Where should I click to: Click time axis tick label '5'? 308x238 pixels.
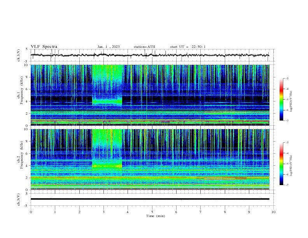click(152, 212)
